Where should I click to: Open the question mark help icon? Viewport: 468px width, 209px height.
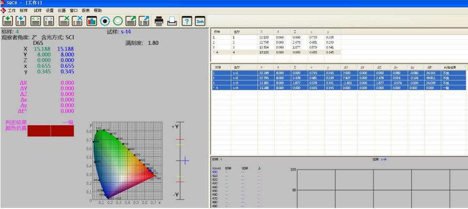[187, 21]
